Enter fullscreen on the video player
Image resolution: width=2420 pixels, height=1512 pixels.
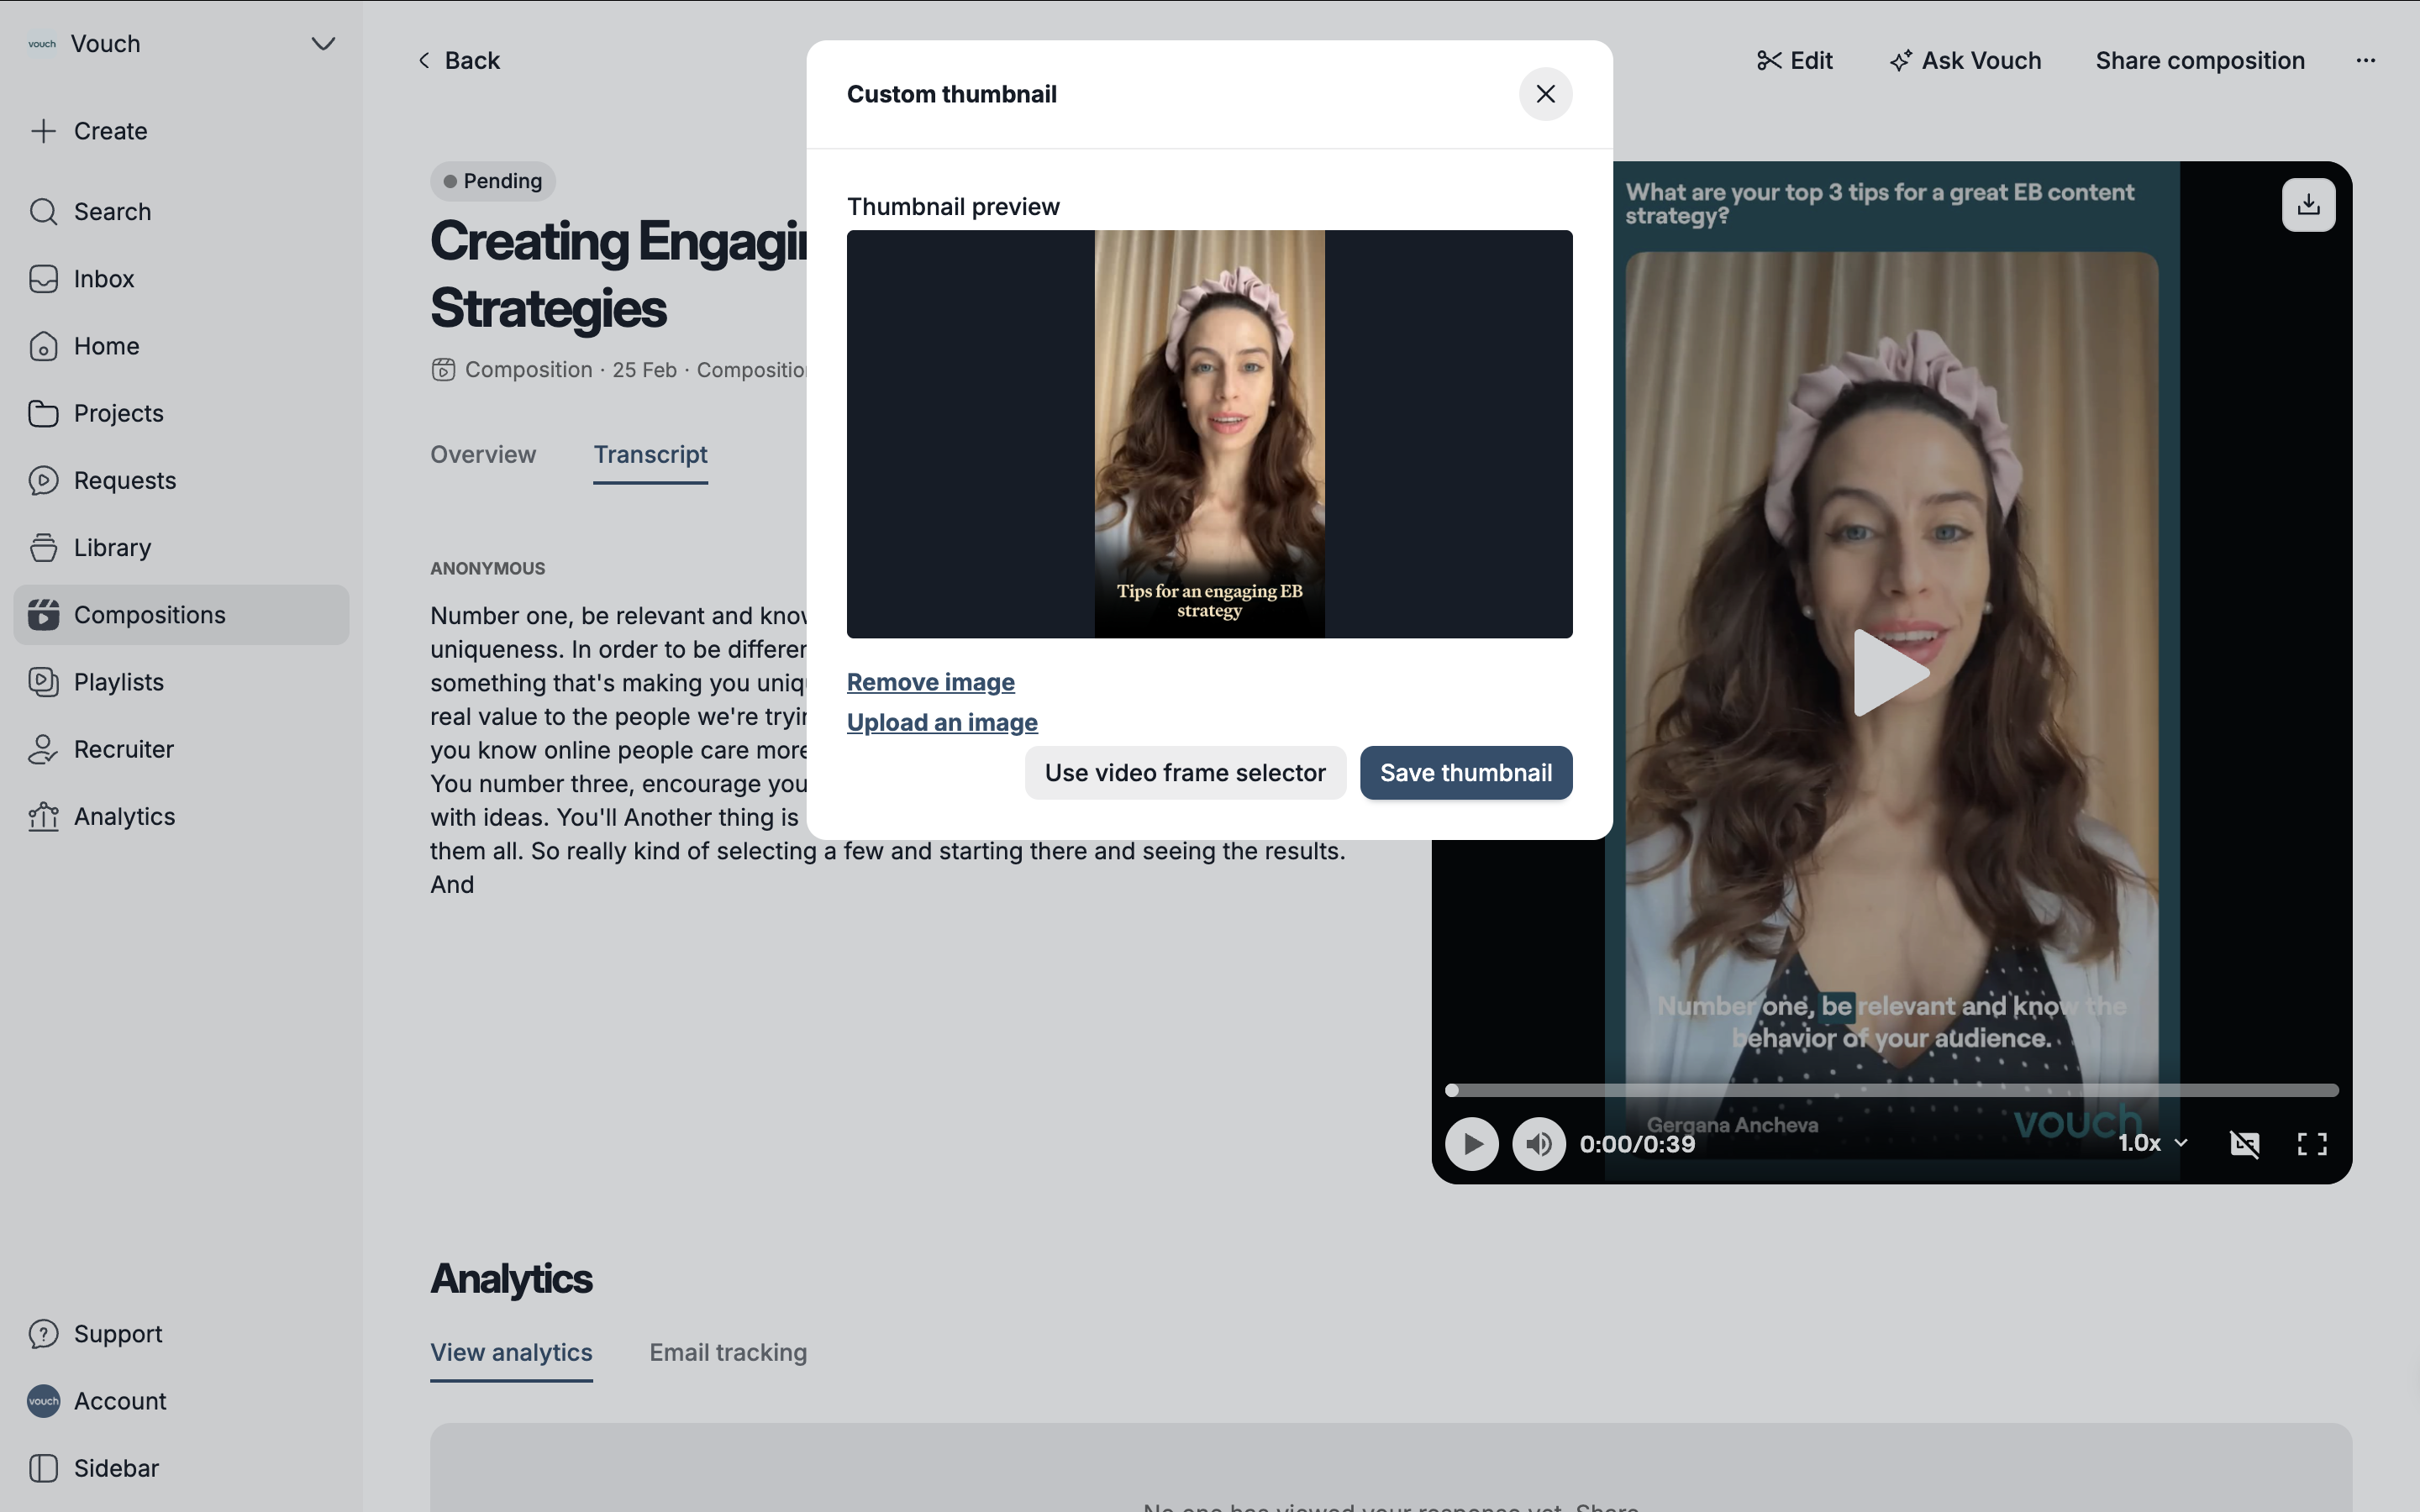(2311, 1144)
